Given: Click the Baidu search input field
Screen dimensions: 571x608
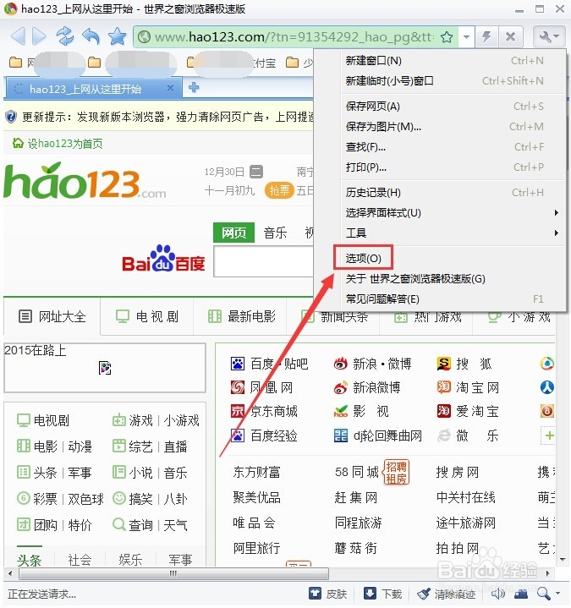Looking at the screenshot, I should point(263,262).
